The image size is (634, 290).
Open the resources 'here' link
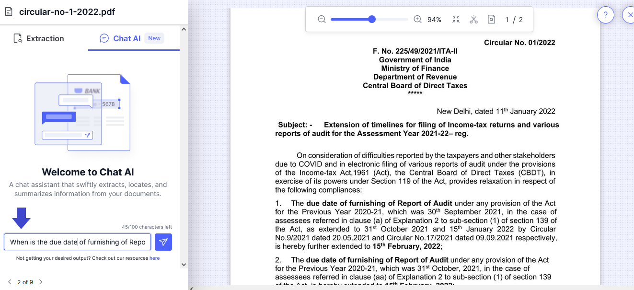click(x=154, y=258)
